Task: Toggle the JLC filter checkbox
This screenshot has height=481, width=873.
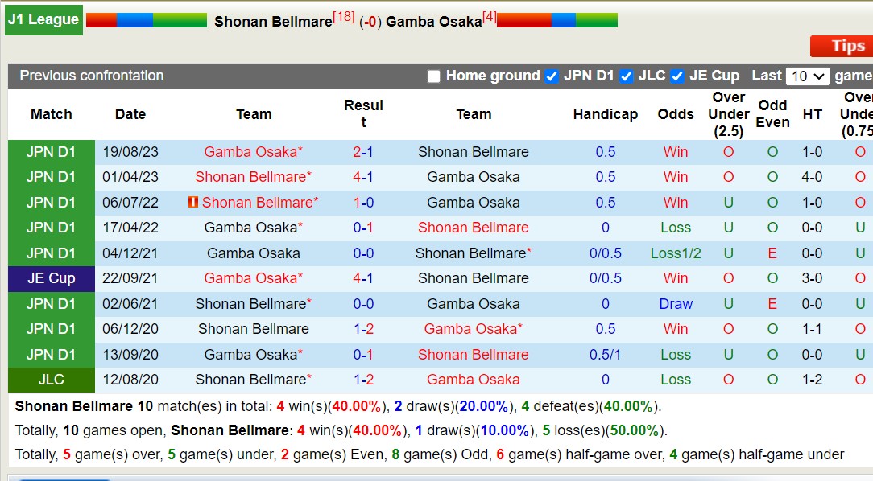Action: coord(624,76)
